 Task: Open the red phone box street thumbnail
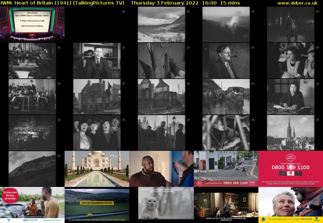click(226, 169)
